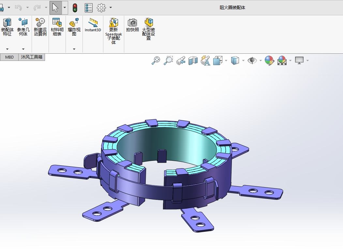
Task: Open the file properties list icon
Action: [89, 8]
